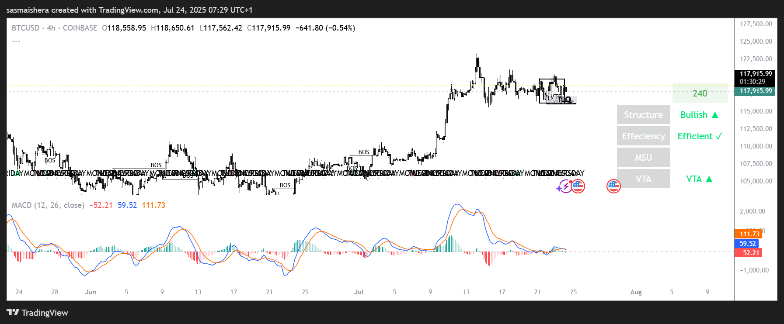Click the 240 timeframe cell
Image resolution: width=784 pixels, height=324 pixels.
coord(700,93)
